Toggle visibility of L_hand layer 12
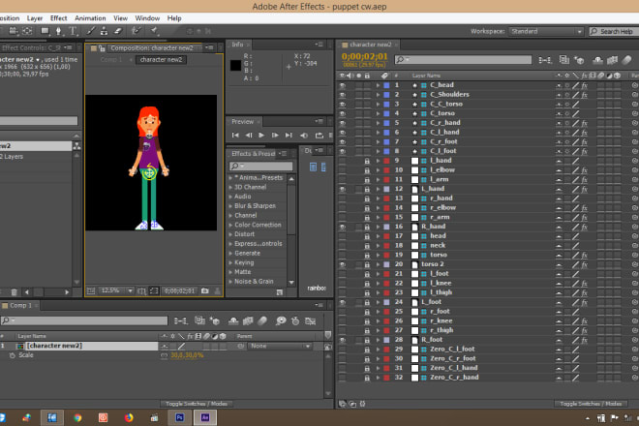 pos(343,189)
